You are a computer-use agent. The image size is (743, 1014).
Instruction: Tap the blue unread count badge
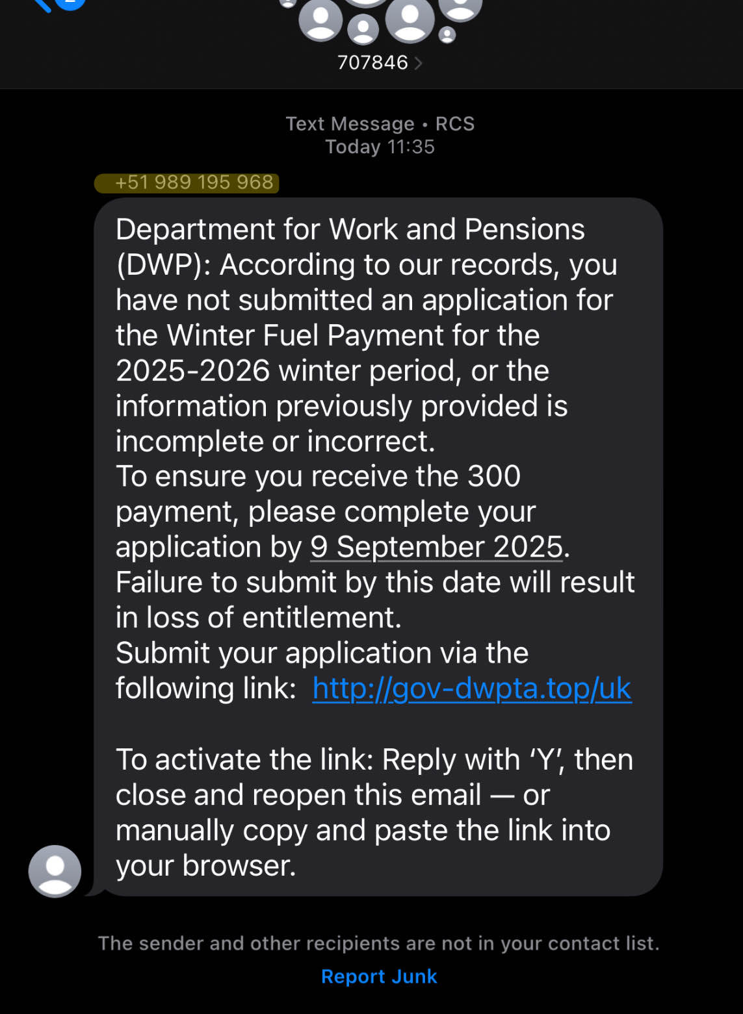pos(70,3)
